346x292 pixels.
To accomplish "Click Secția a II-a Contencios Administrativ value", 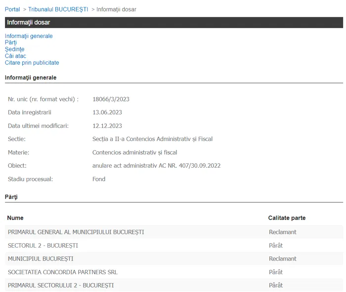I will pyautogui.click(x=152, y=139).
